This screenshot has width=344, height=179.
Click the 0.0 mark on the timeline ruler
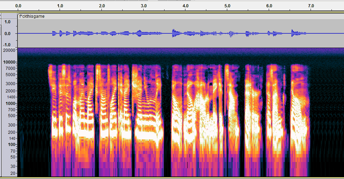[18, 6]
